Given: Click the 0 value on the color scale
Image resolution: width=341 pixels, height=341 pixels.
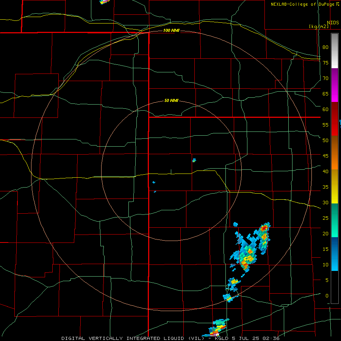Looking at the screenshot, I should point(327,296).
